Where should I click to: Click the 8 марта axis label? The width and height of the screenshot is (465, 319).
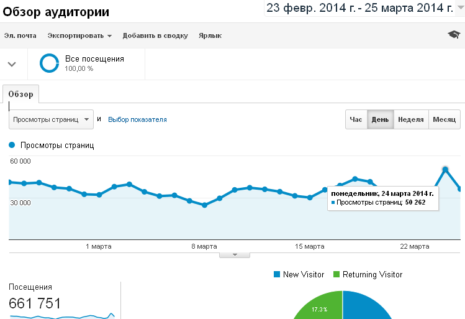pyautogui.click(x=204, y=246)
